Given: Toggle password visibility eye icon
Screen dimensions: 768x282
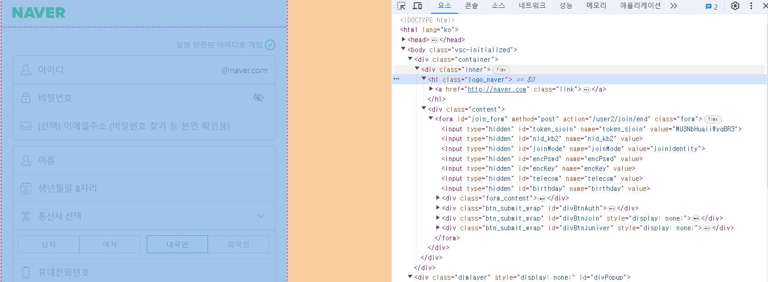Looking at the screenshot, I should point(258,98).
